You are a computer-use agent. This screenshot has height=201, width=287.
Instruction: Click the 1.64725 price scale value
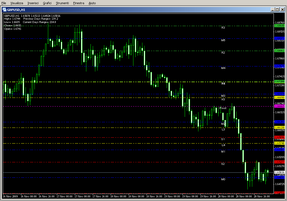tap(280, 184)
